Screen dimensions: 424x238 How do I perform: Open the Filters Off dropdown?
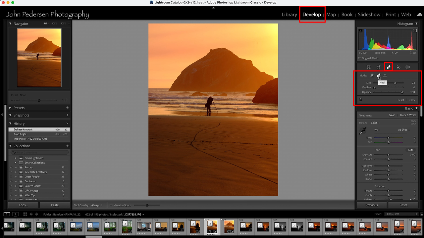point(402,214)
